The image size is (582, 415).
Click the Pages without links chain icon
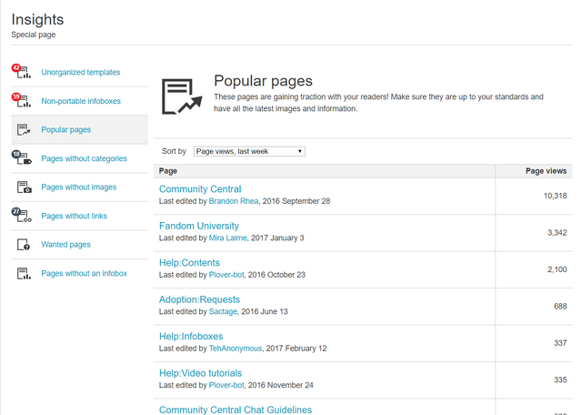click(x=22, y=215)
